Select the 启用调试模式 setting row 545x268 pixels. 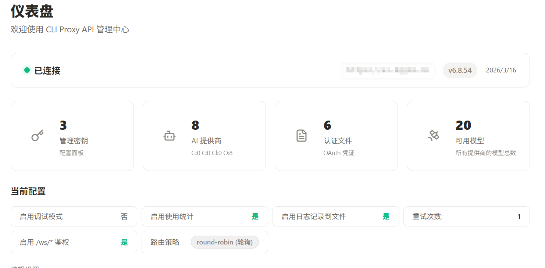[x=74, y=217]
